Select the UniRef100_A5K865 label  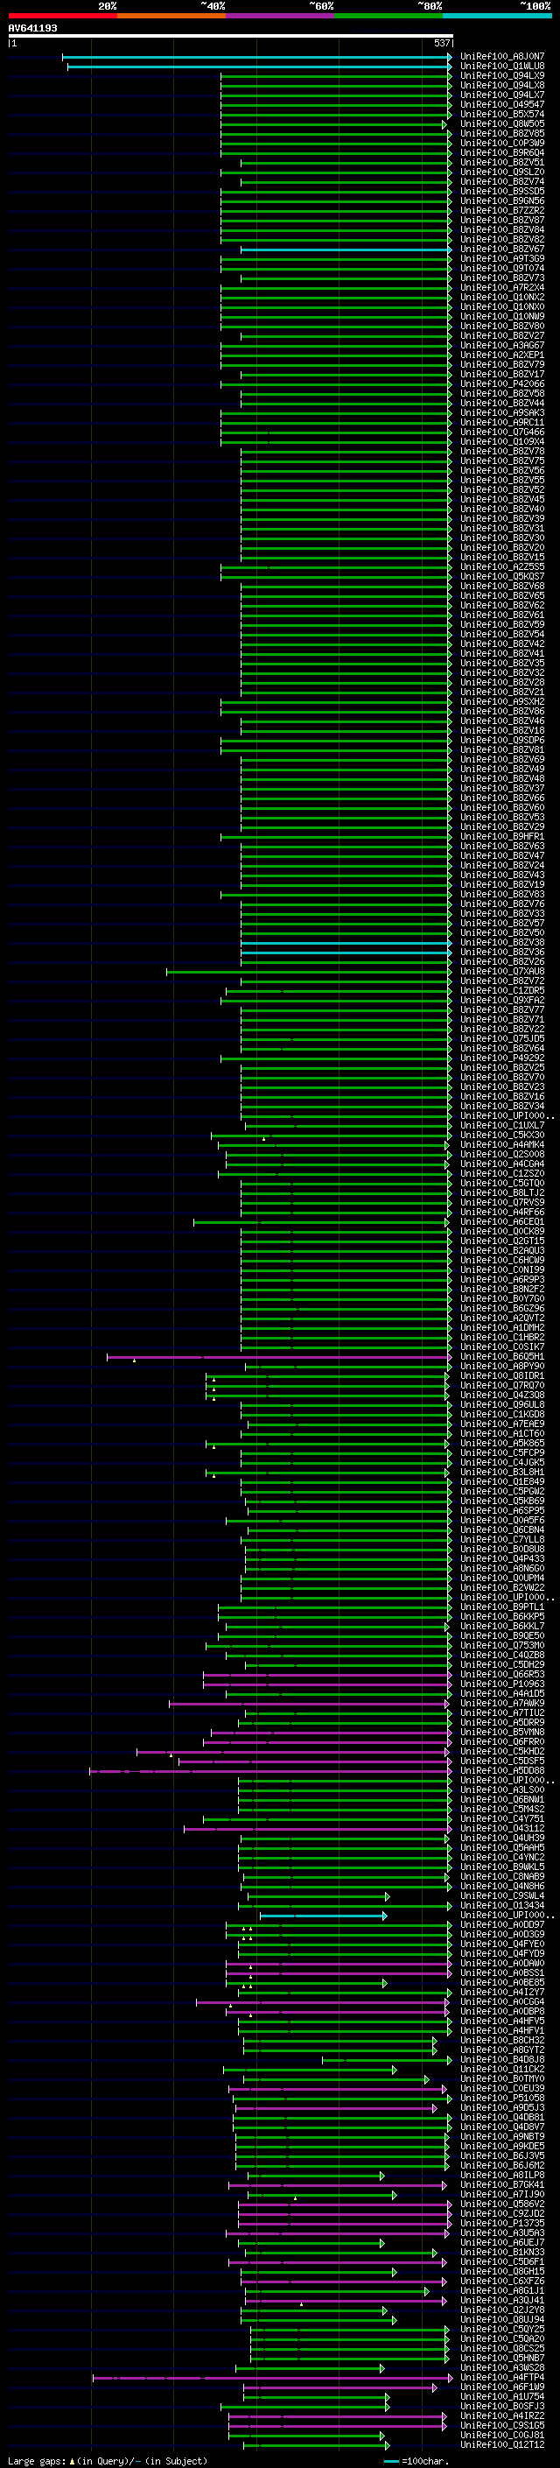pyautogui.click(x=502, y=1443)
